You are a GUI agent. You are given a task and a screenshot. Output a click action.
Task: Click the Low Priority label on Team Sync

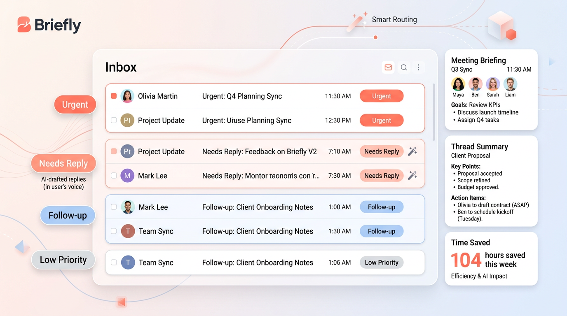381,263
